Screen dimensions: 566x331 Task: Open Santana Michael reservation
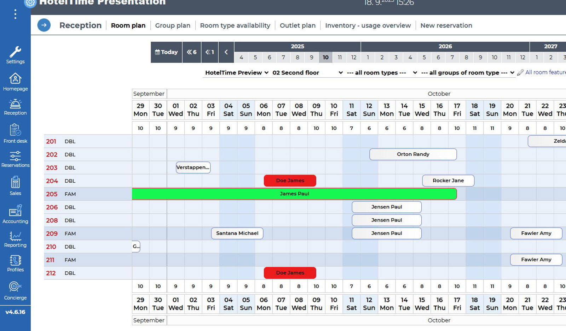click(x=237, y=233)
